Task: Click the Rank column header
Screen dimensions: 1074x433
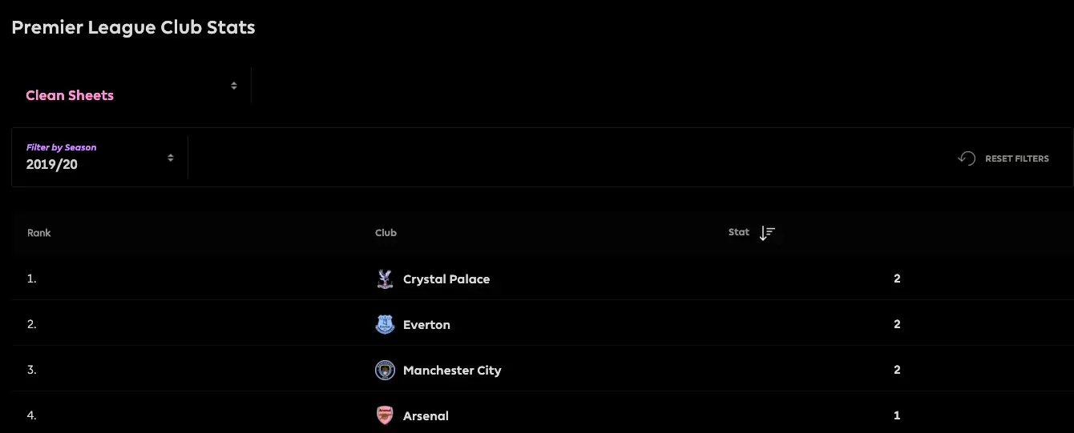Action: point(39,233)
